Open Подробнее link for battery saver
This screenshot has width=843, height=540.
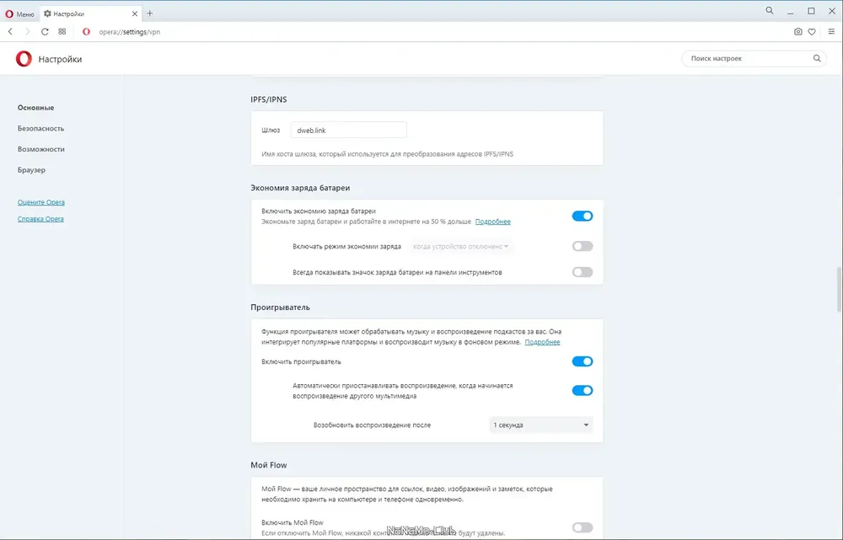pyautogui.click(x=492, y=222)
